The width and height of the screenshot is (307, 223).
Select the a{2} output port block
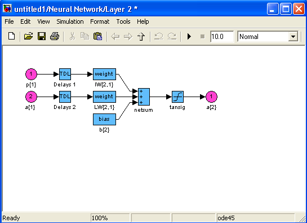211,97
